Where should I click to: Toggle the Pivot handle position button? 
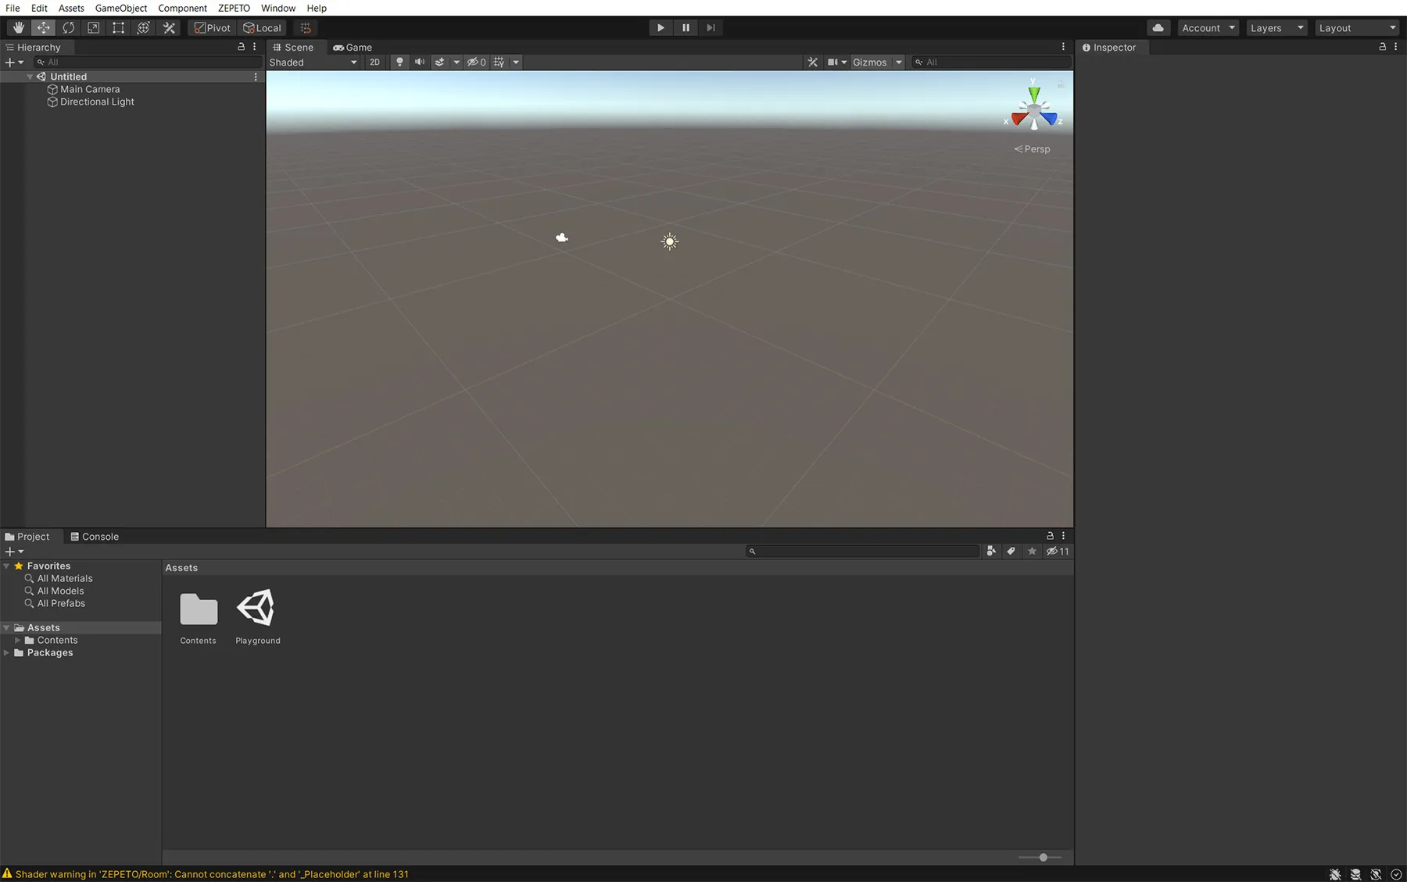[213, 27]
